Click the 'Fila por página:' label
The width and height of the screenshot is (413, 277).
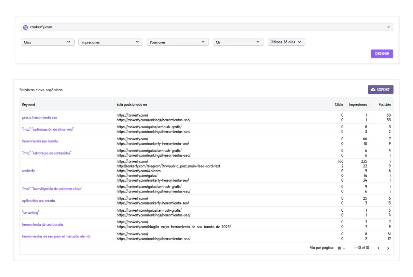(x=321, y=248)
